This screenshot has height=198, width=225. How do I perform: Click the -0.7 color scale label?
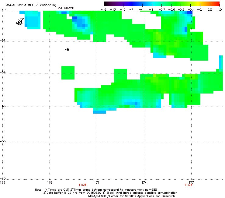point(162,10)
